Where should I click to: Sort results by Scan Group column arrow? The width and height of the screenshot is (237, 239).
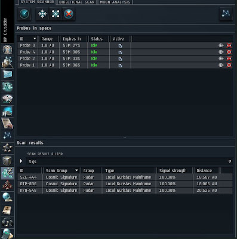(76, 170)
